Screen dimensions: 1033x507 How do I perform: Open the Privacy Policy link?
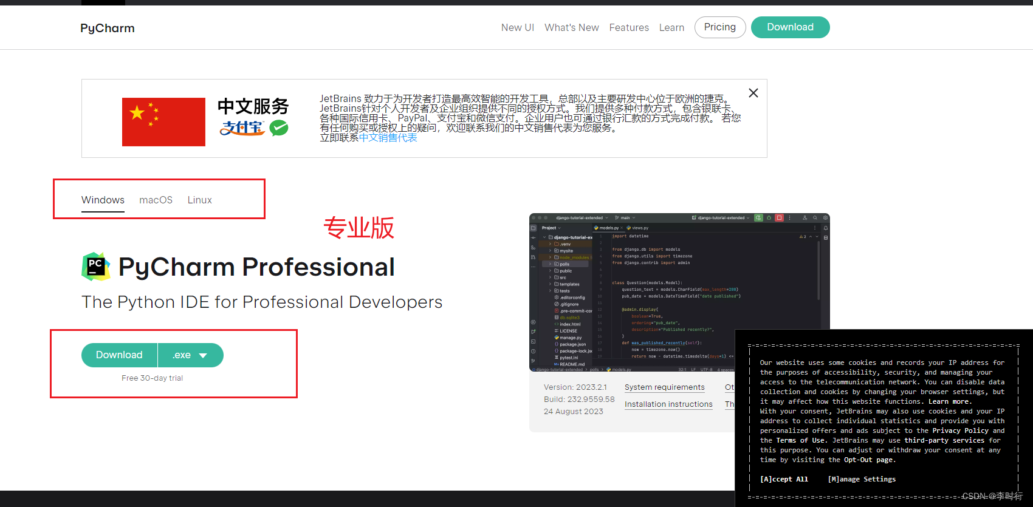pyautogui.click(x=961, y=430)
